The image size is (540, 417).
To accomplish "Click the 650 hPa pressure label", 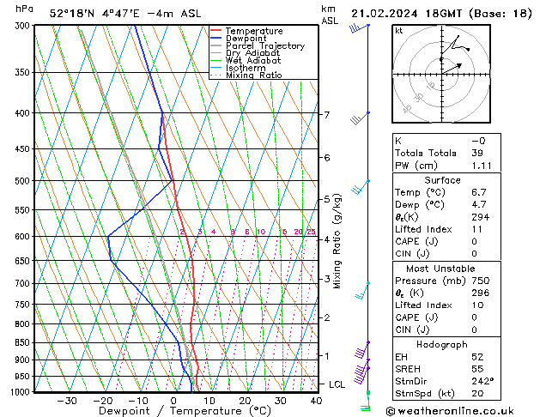I will pos(24,261).
